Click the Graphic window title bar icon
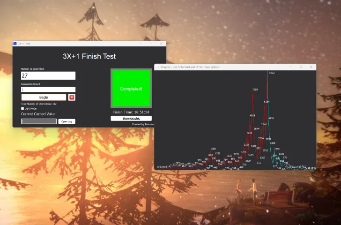 coord(157,67)
